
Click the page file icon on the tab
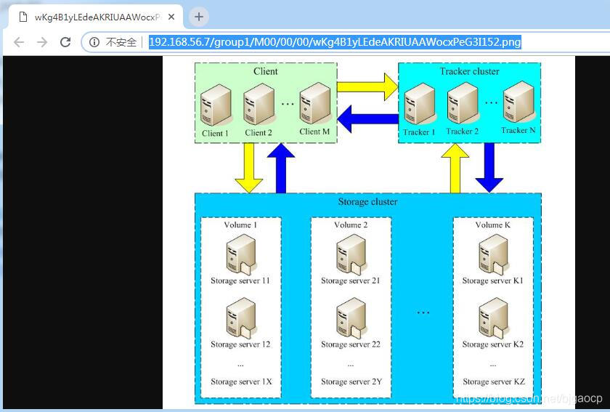coord(23,17)
